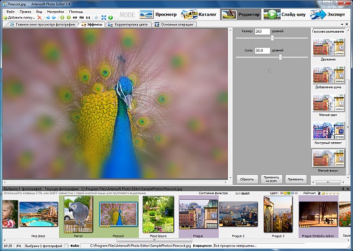Select the Parrot thumbnail in filmstrip
Image resolution: width=353 pixels, height=251 pixels.
[79, 215]
